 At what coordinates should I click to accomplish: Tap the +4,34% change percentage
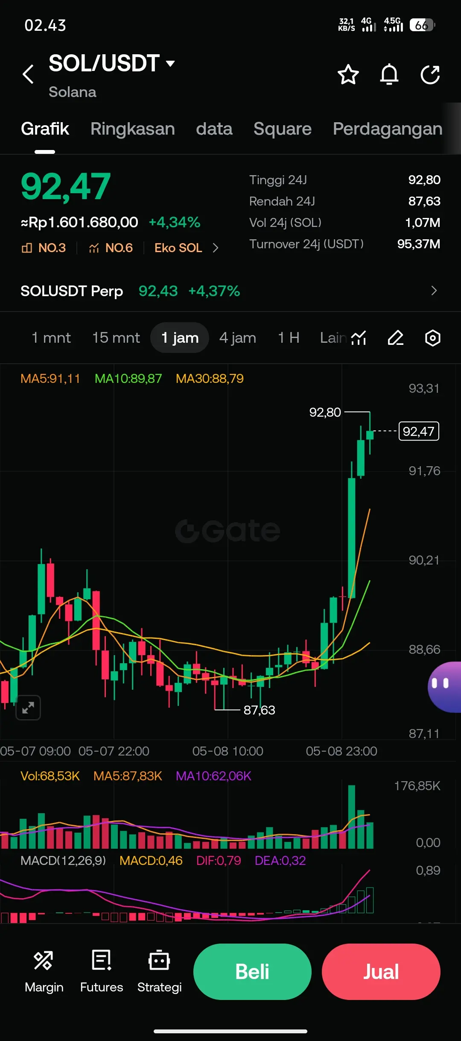[175, 222]
